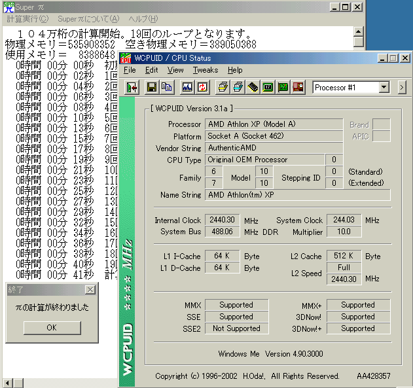Open the Help menu in WCPUID
413x388 pixels.
[x=235, y=70]
